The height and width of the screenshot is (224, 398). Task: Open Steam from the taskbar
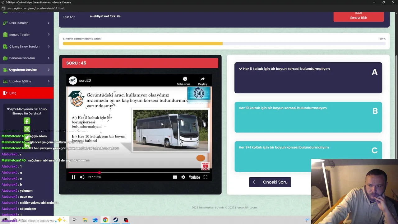(x=115, y=220)
